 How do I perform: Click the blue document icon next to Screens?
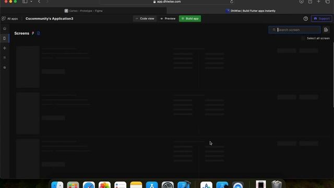[x=38, y=33]
